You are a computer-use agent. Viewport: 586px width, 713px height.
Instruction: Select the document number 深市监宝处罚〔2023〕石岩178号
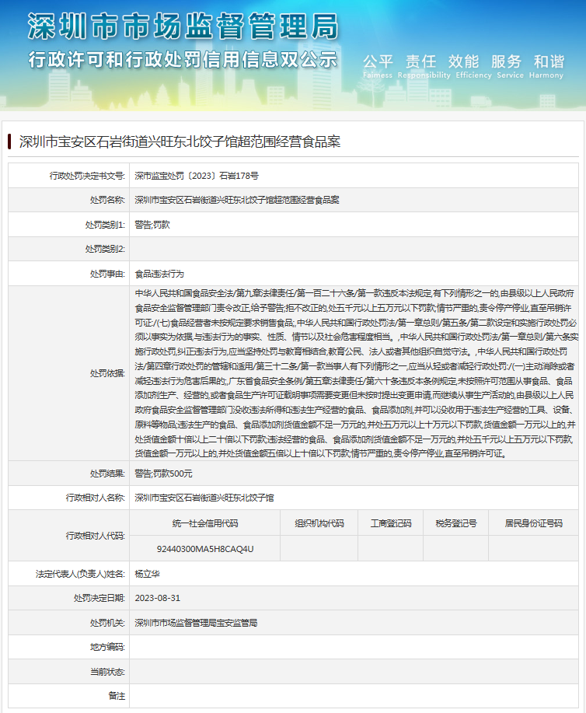(x=197, y=176)
